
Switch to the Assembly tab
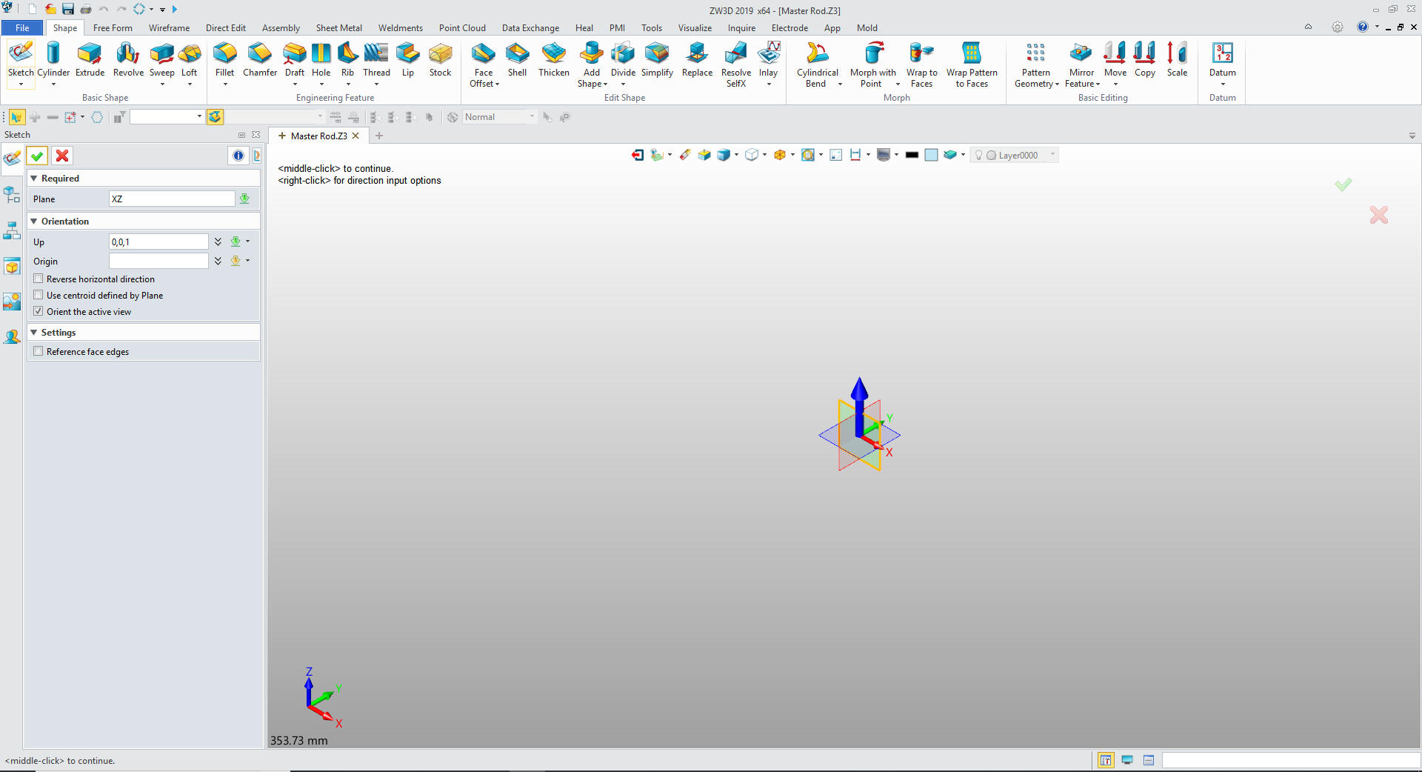281,28
